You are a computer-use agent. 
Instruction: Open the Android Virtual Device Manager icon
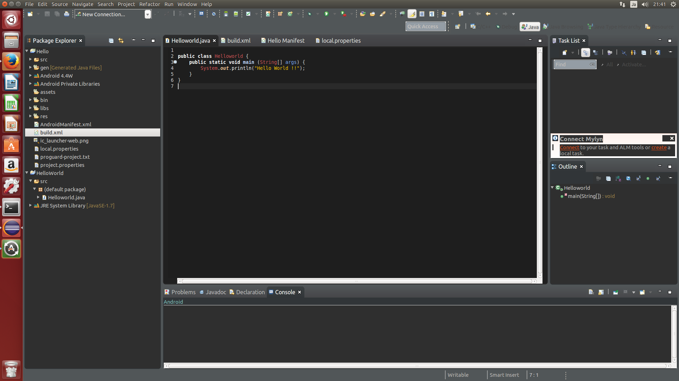click(x=236, y=14)
